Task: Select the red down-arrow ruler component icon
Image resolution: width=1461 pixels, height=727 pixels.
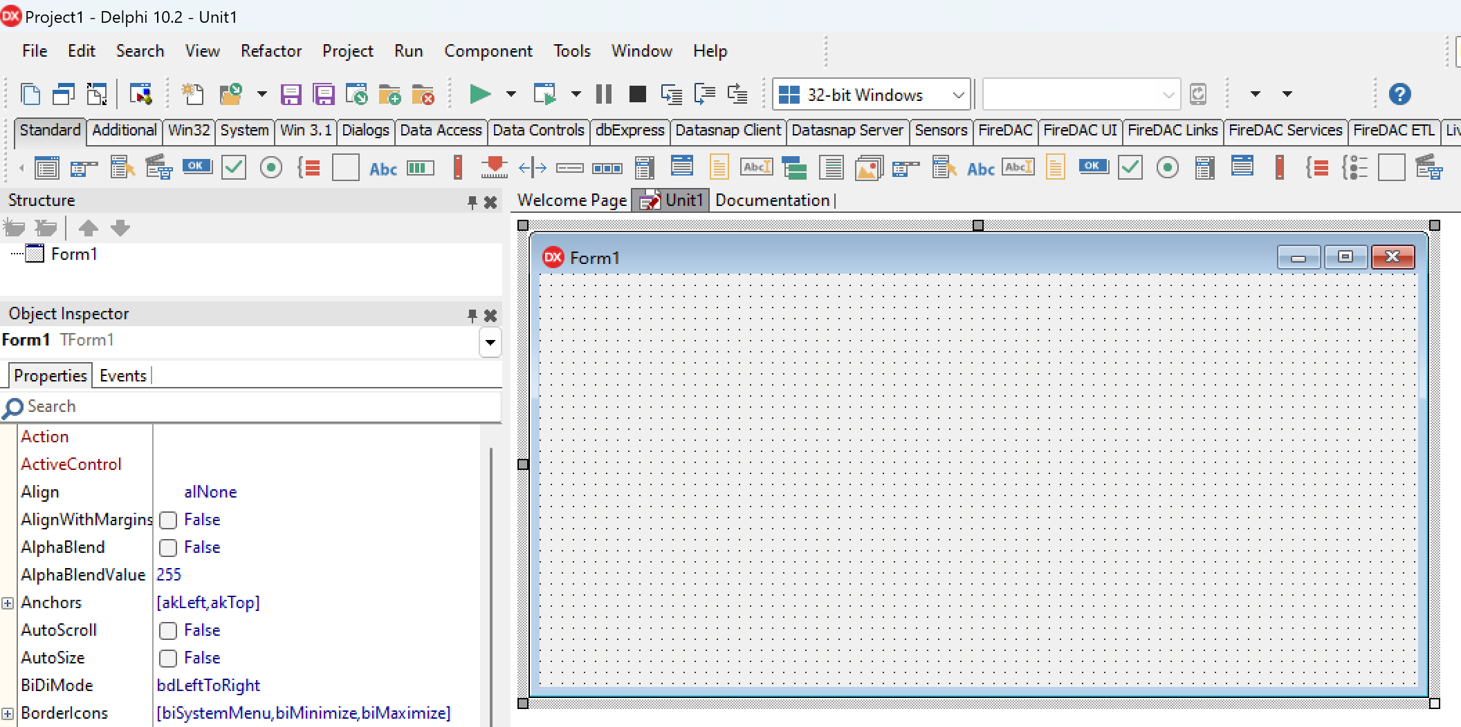Action: (494, 168)
